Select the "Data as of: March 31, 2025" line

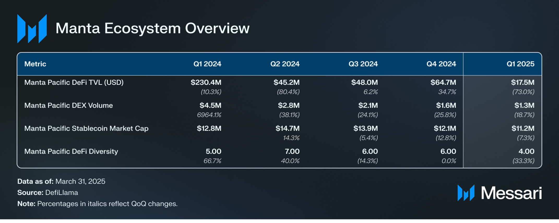[x=61, y=182]
